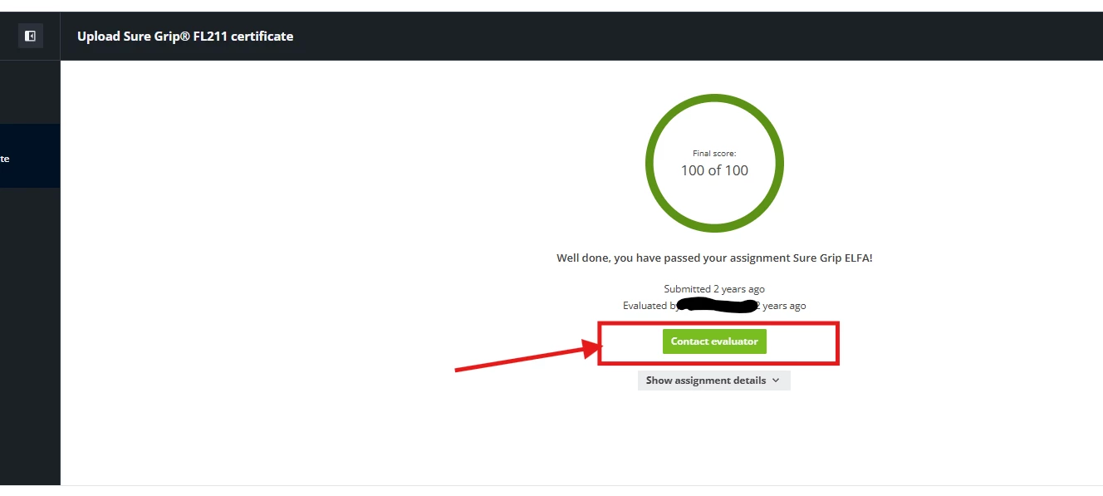Click the "Final score:" label in the circle

[x=714, y=153]
